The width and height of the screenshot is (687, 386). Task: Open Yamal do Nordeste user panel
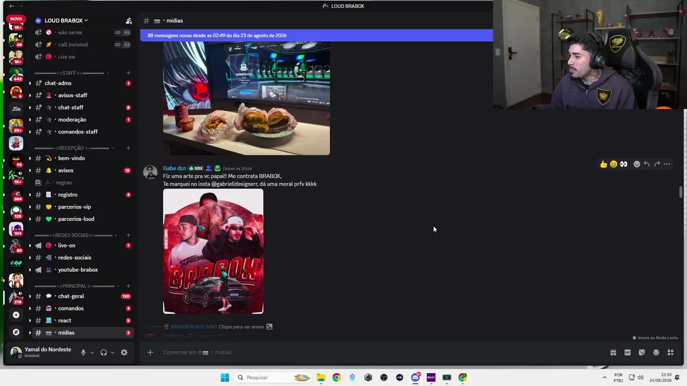tap(42, 352)
